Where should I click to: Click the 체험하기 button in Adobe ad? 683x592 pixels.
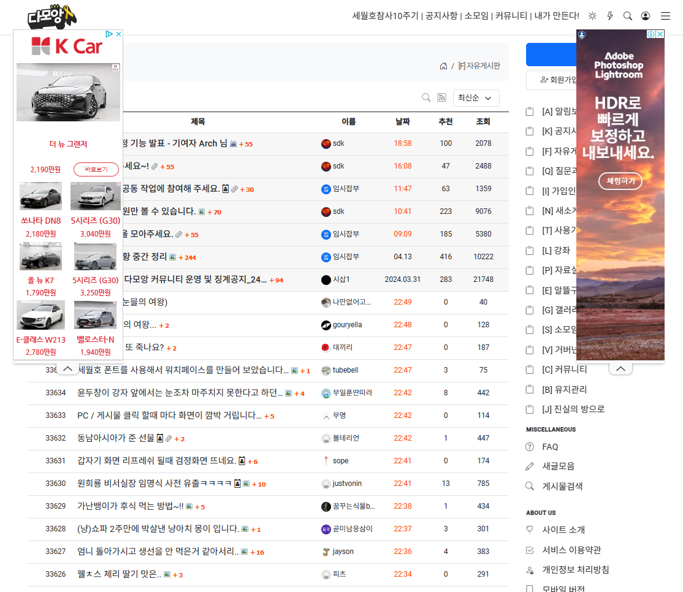point(620,181)
